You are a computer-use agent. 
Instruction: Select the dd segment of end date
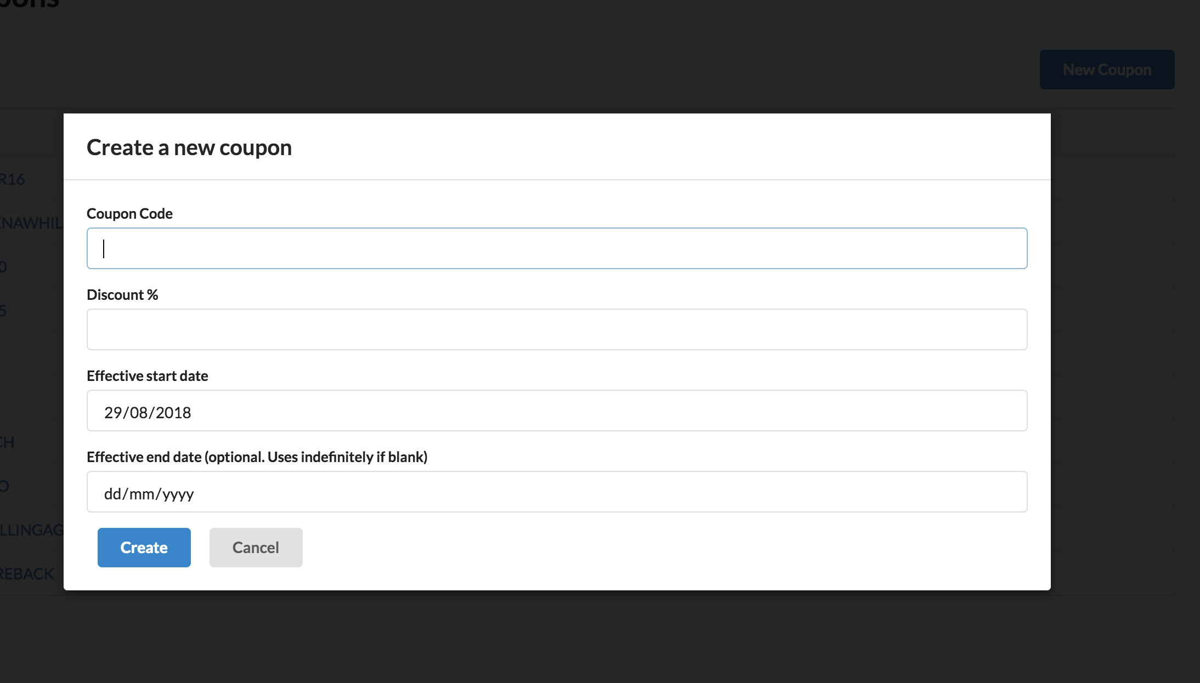pyautogui.click(x=112, y=494)
